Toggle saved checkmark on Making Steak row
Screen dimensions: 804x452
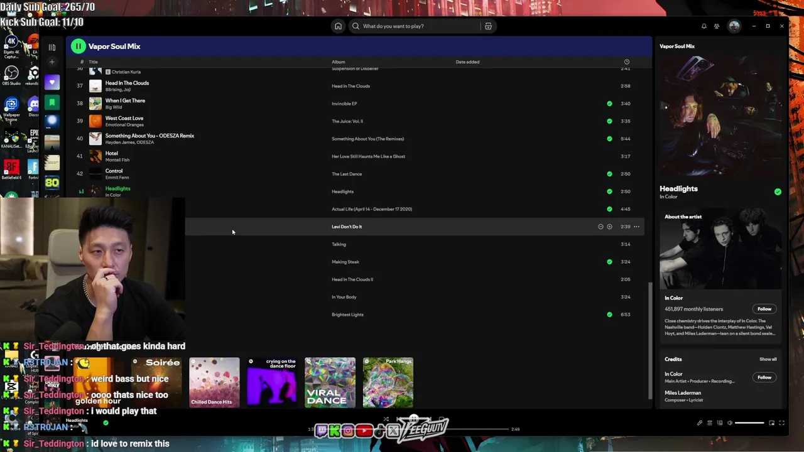[609, 262]
